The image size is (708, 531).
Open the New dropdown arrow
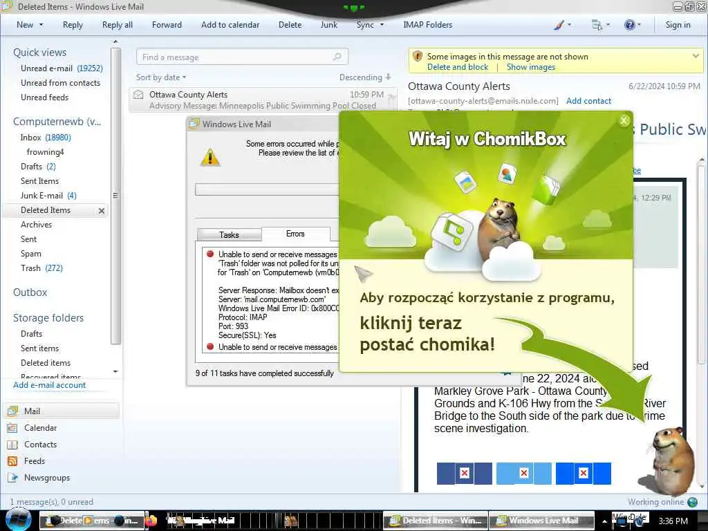41,26
